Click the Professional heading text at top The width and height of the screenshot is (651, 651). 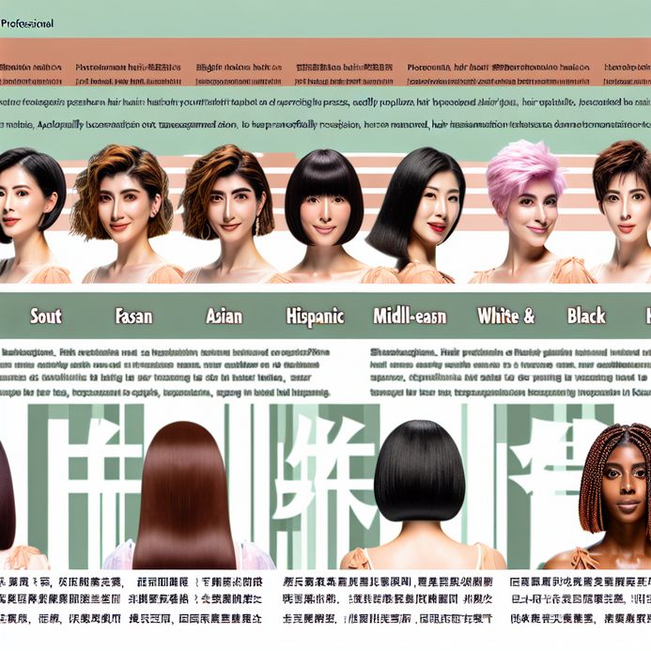coord(27,23)
